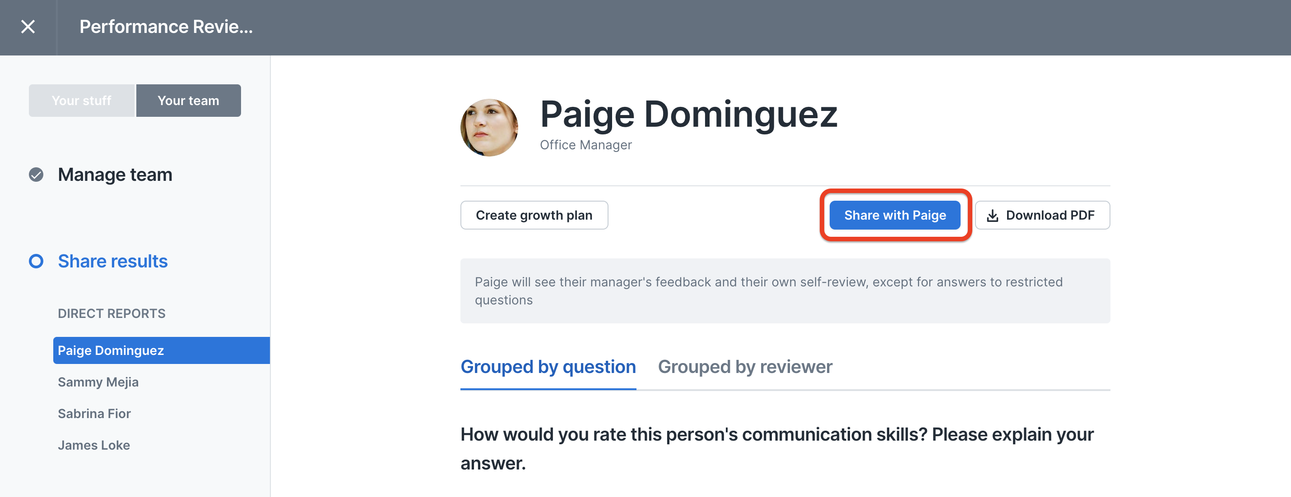Image resolution: width=1291 pixels, height=497 pixels.
Task: Select Paige Dominguez in direct reports
Action: coord(162,350)
